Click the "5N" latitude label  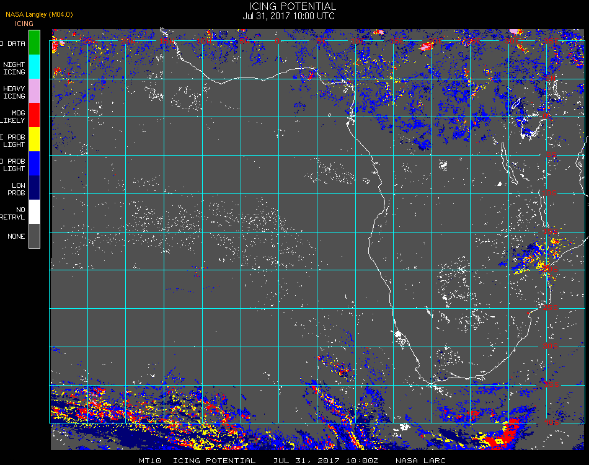550,77
